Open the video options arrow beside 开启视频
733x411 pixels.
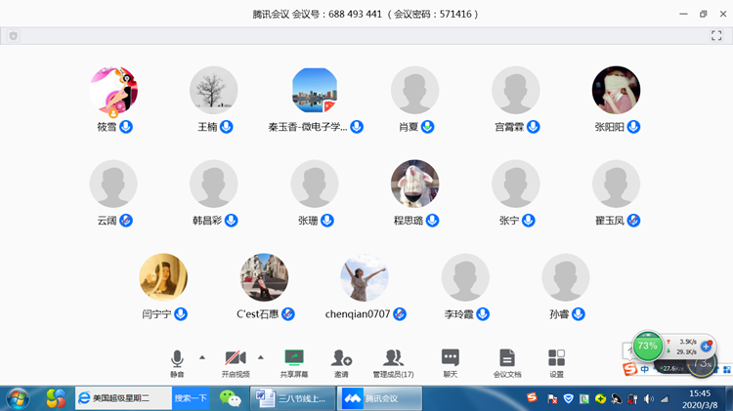[261, 357]
